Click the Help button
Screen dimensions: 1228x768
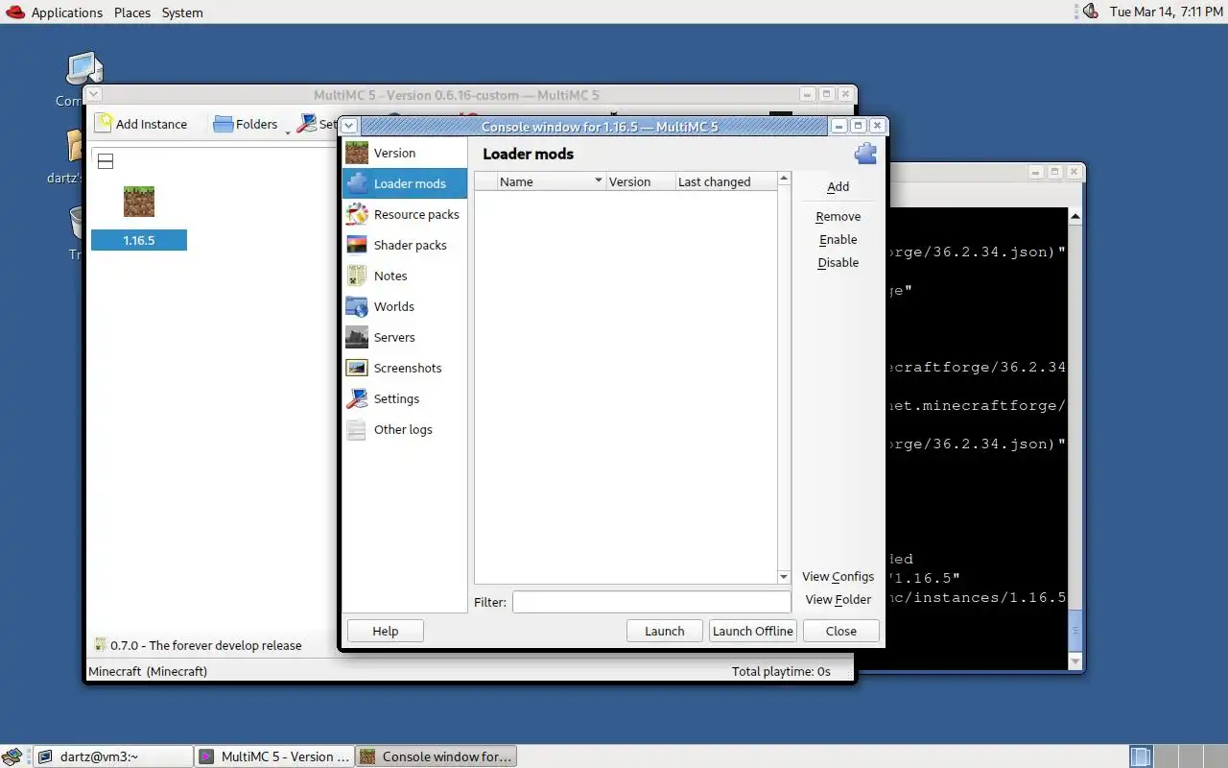385,631
